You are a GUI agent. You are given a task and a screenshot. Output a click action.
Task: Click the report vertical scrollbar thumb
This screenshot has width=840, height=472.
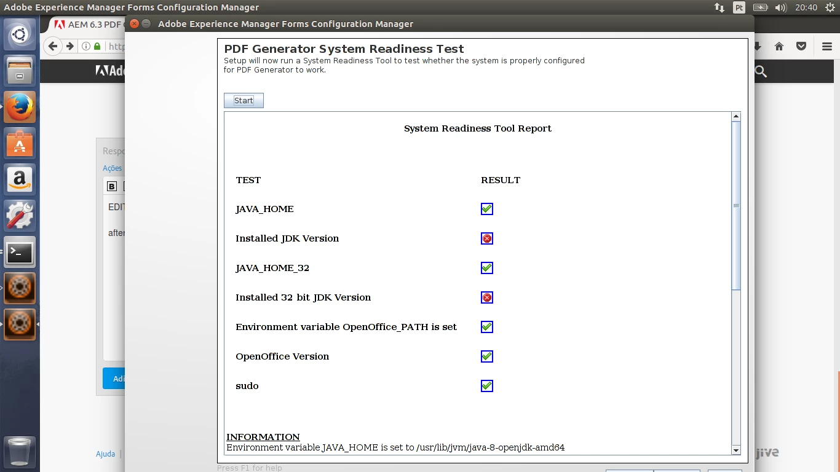click(736, 206)
